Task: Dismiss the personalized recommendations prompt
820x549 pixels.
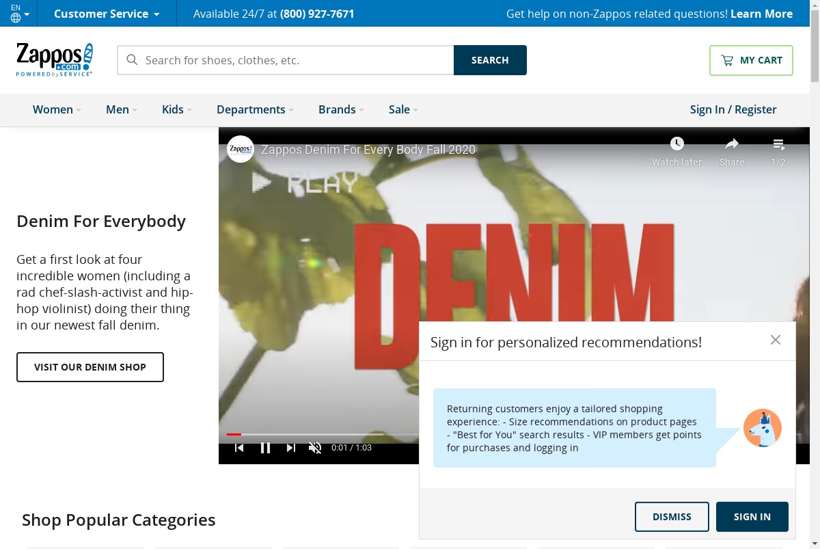Action: coord(672,517)
